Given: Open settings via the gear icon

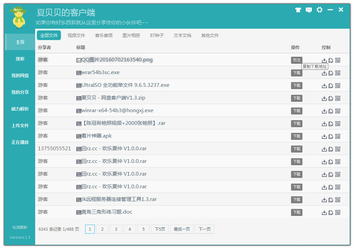Looking at the screenshot, I should pyautogui.click(x=320, y=10).
